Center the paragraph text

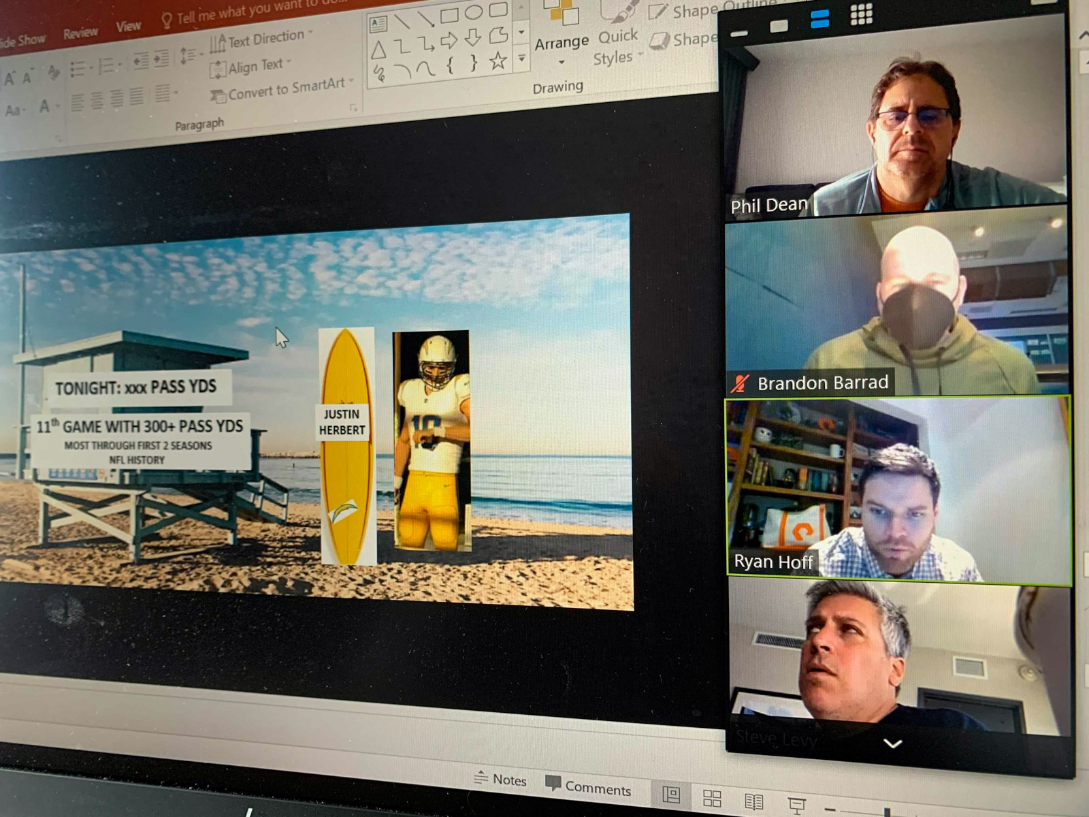pos(97,101)
